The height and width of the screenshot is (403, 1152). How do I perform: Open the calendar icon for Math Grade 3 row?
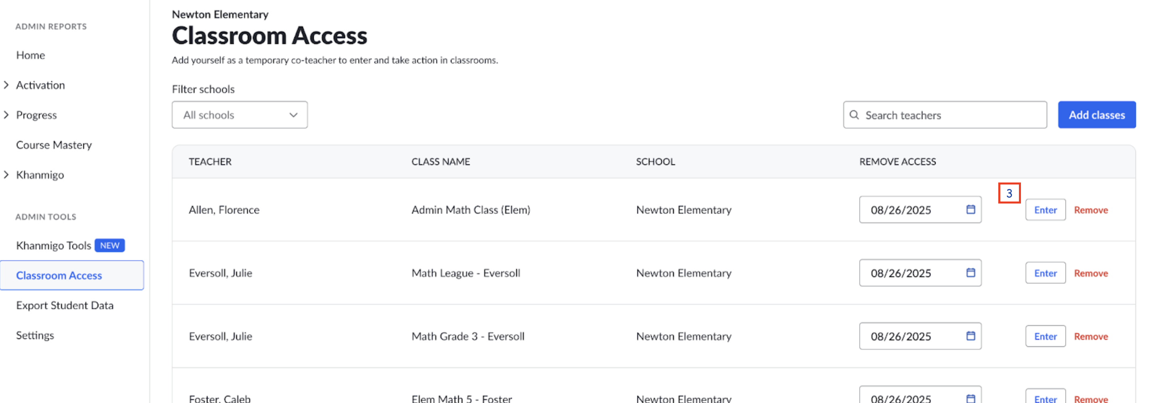pos(970,336)
